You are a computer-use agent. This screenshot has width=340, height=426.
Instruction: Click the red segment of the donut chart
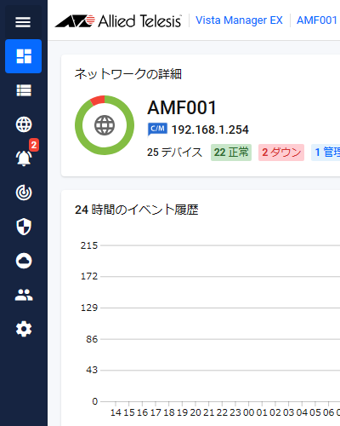coord(98,101)
